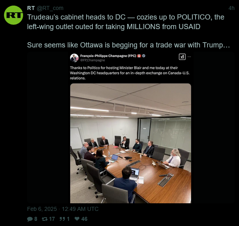The width and height of the screenshot is (239, 226).
Task: Click the quote marks icon
Action: tap(62, 219)
